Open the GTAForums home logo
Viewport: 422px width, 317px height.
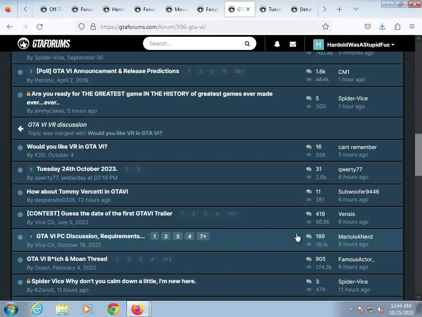click(44, 44)
